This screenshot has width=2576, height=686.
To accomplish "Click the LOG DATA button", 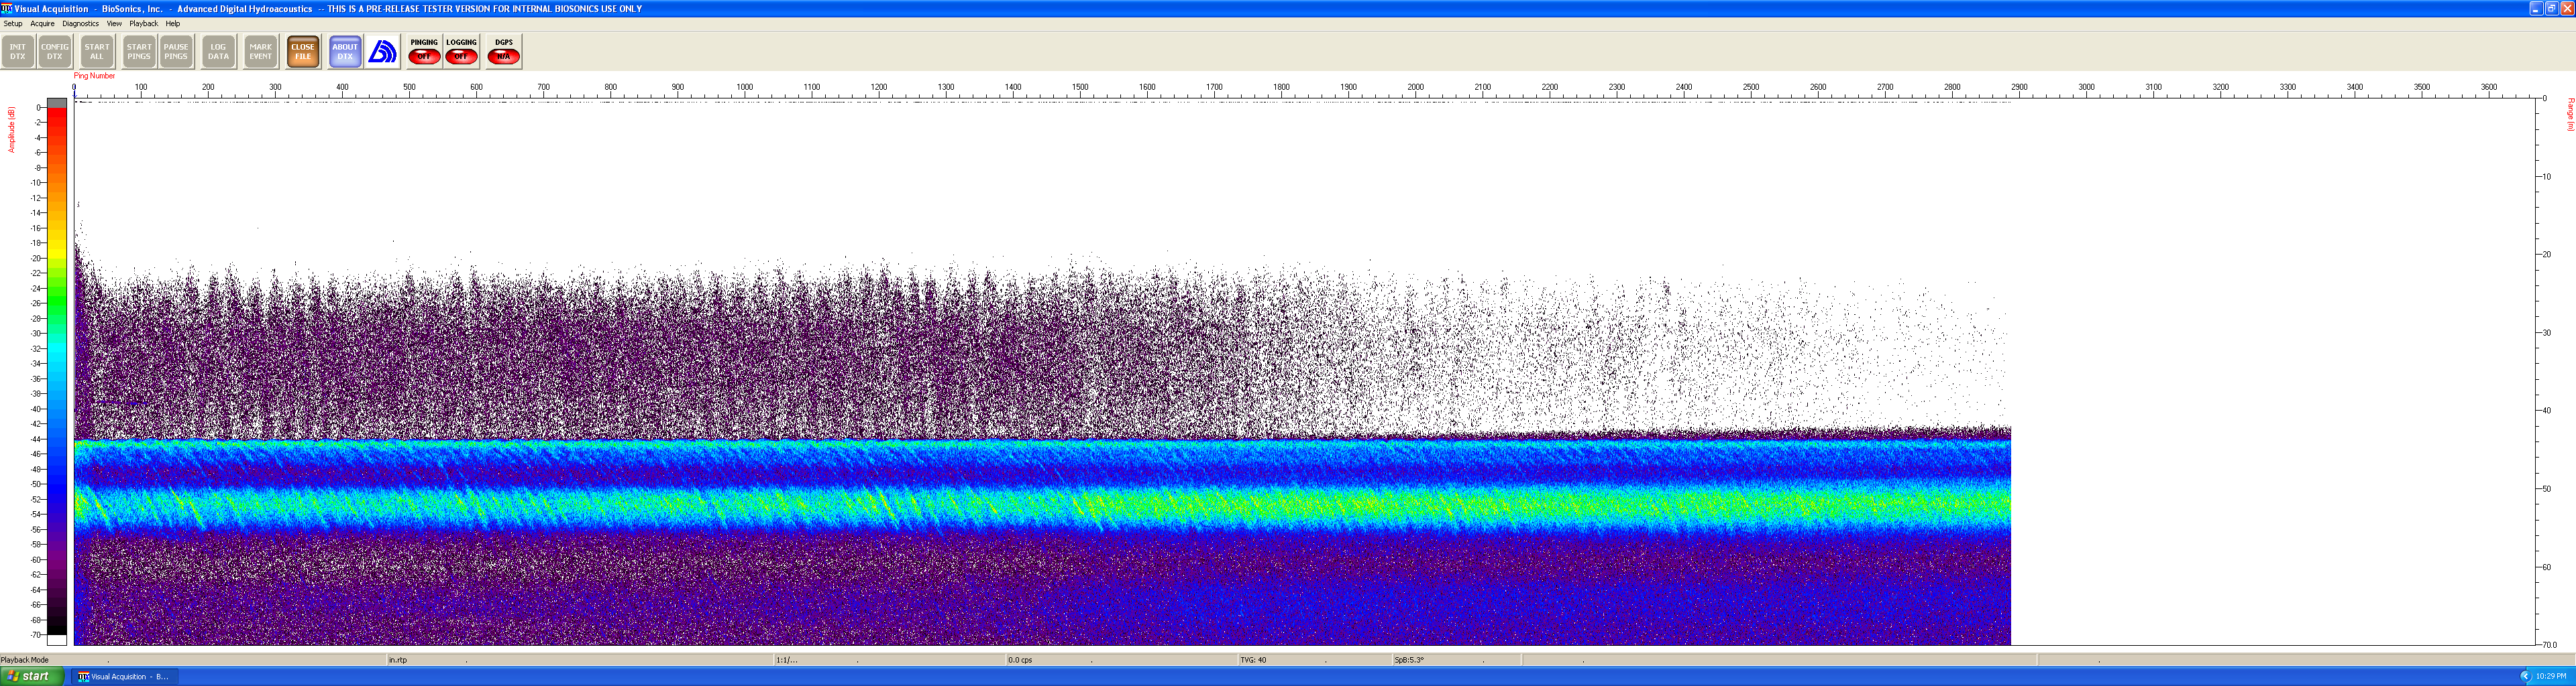I will [218, 52].
